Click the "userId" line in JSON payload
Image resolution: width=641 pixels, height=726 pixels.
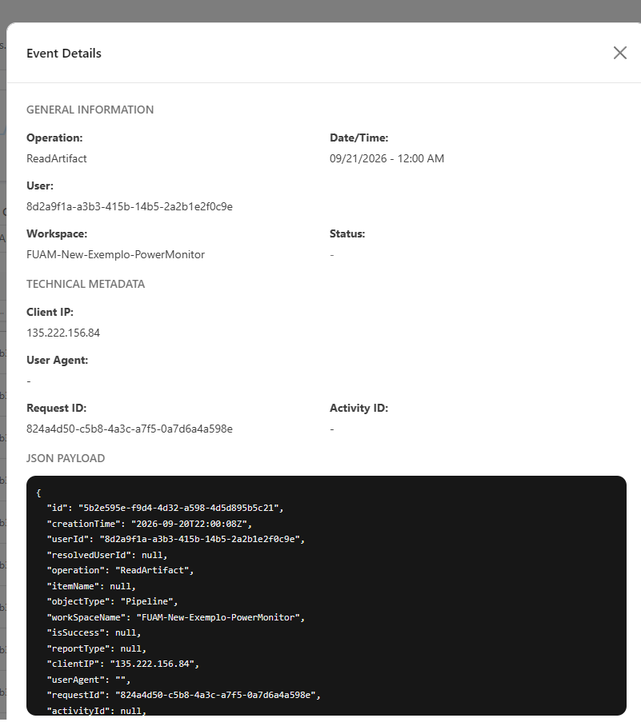[176, 539]
